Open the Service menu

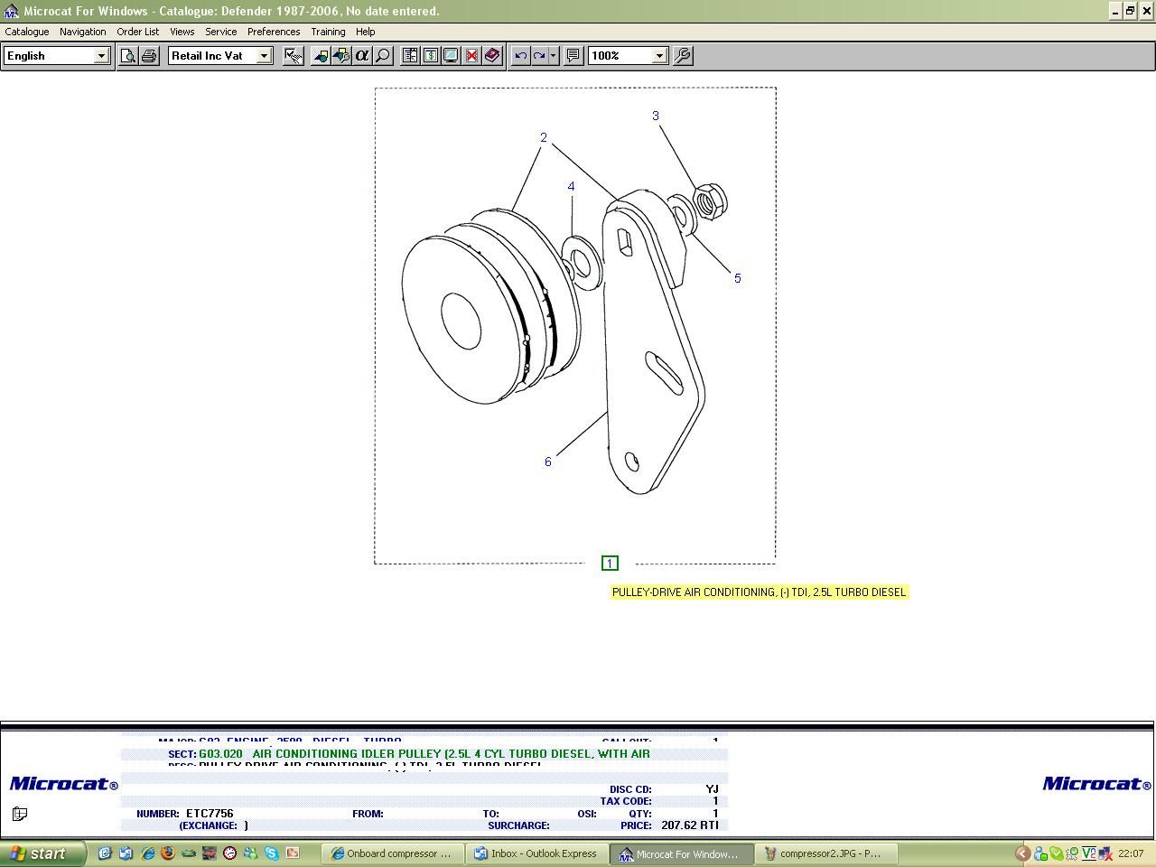click(221, 32)
